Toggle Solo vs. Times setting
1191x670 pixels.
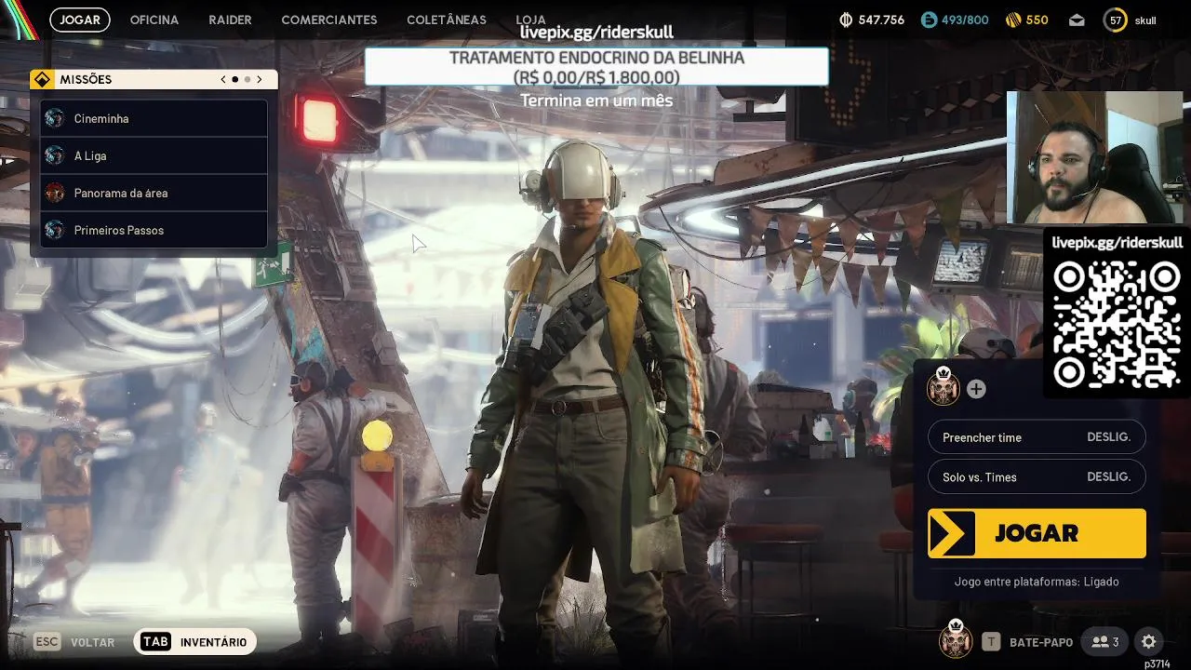coord(1037,476)
